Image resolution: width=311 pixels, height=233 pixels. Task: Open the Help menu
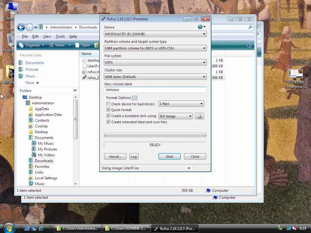click(73, 36)
